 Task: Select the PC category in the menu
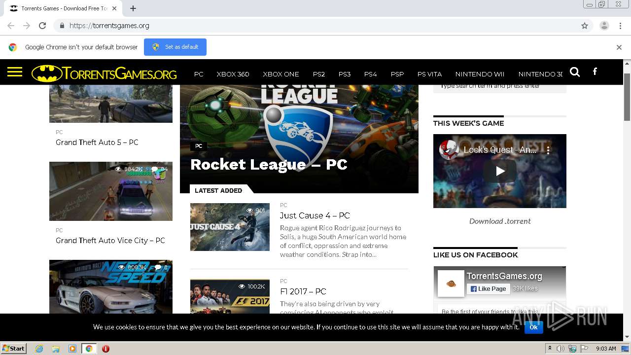(x=199, y=74)
